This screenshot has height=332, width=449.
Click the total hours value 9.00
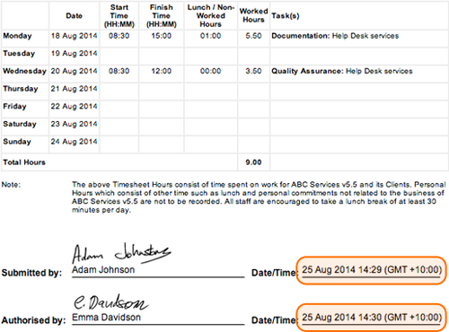[x=253, y=162]
